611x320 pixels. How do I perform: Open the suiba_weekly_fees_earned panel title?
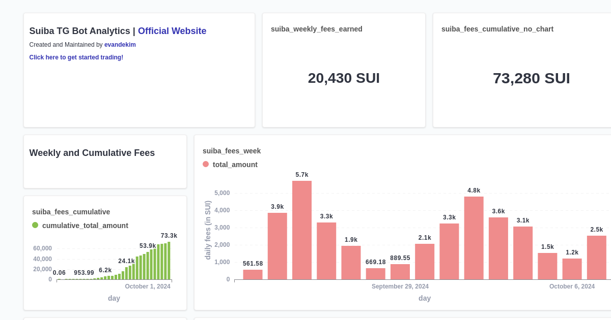[316, 29]
